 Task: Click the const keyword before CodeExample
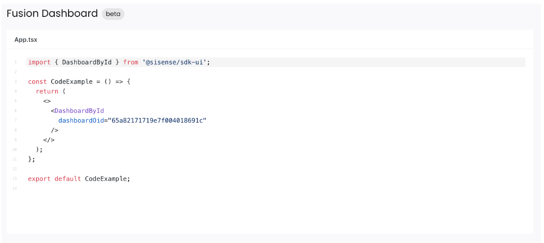point(37,82)
